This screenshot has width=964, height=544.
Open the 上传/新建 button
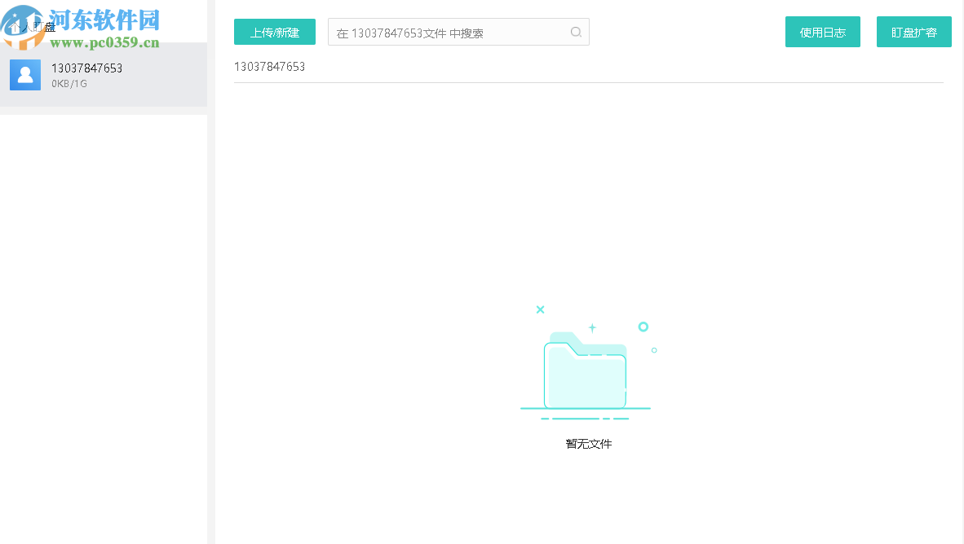275,32
